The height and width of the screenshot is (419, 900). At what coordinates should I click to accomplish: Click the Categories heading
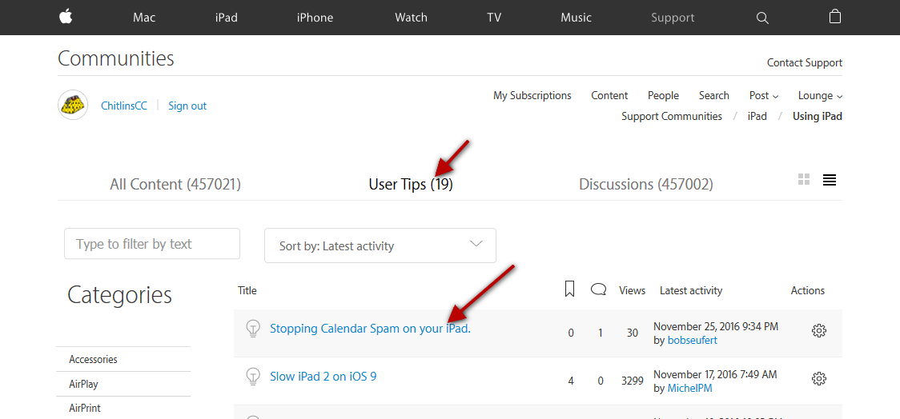coord(119,294)
